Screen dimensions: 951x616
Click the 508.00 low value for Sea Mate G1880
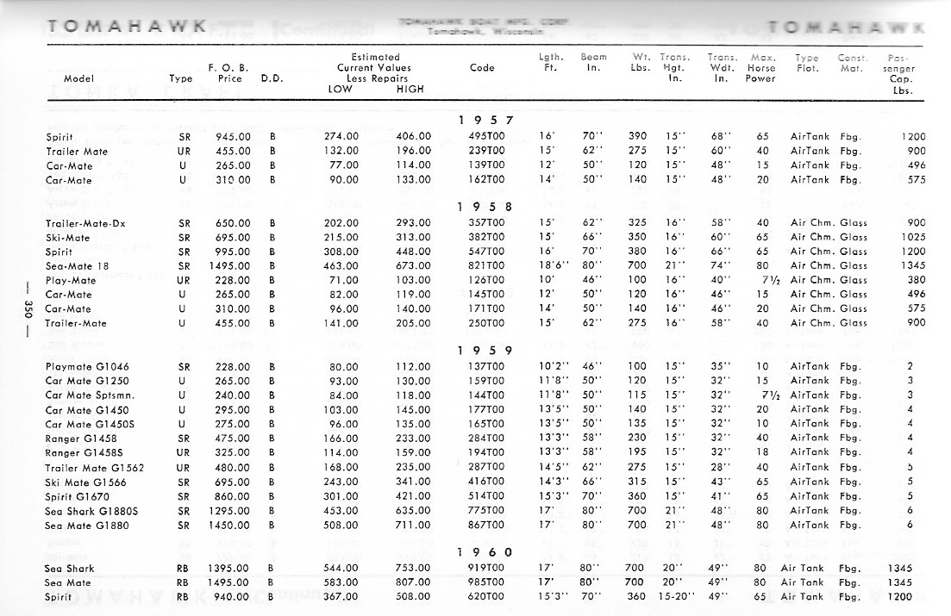pos(341,526)
